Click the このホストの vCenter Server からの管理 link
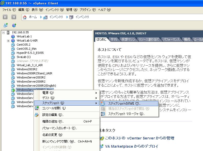203x151 pixels. (x=140, y=138)
